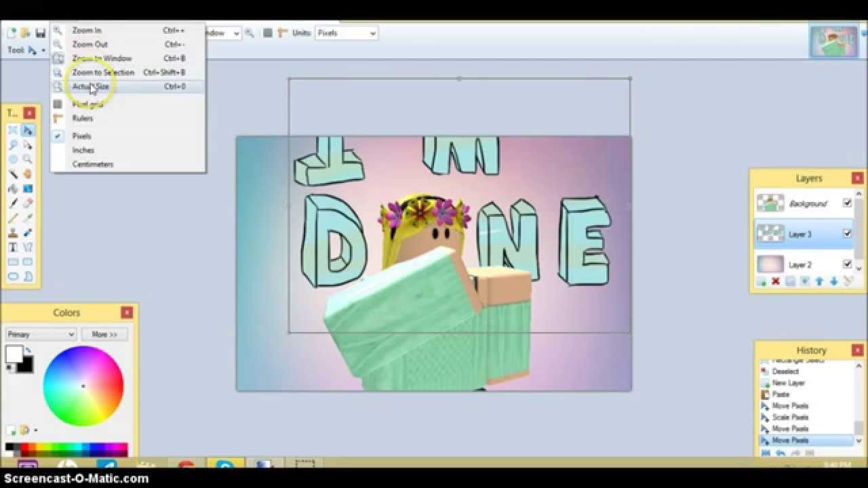The height and width of the screenshot is (488, 868).
Task: Select the Ellipse Select tool
Action: (x=13, y=159)
